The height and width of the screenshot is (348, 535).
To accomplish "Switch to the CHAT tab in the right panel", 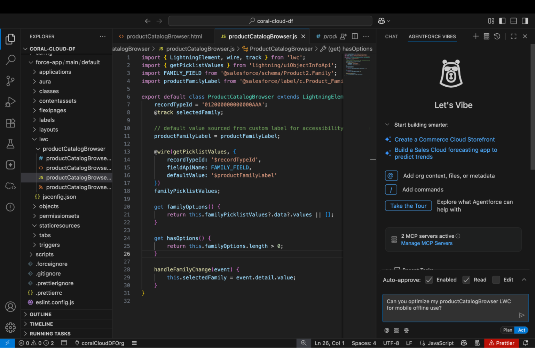I will click(x=391, y=36).
